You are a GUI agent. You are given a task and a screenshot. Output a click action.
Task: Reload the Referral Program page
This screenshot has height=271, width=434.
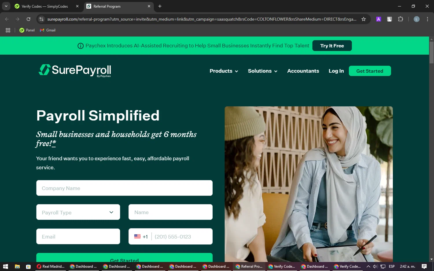click(28, 19)
